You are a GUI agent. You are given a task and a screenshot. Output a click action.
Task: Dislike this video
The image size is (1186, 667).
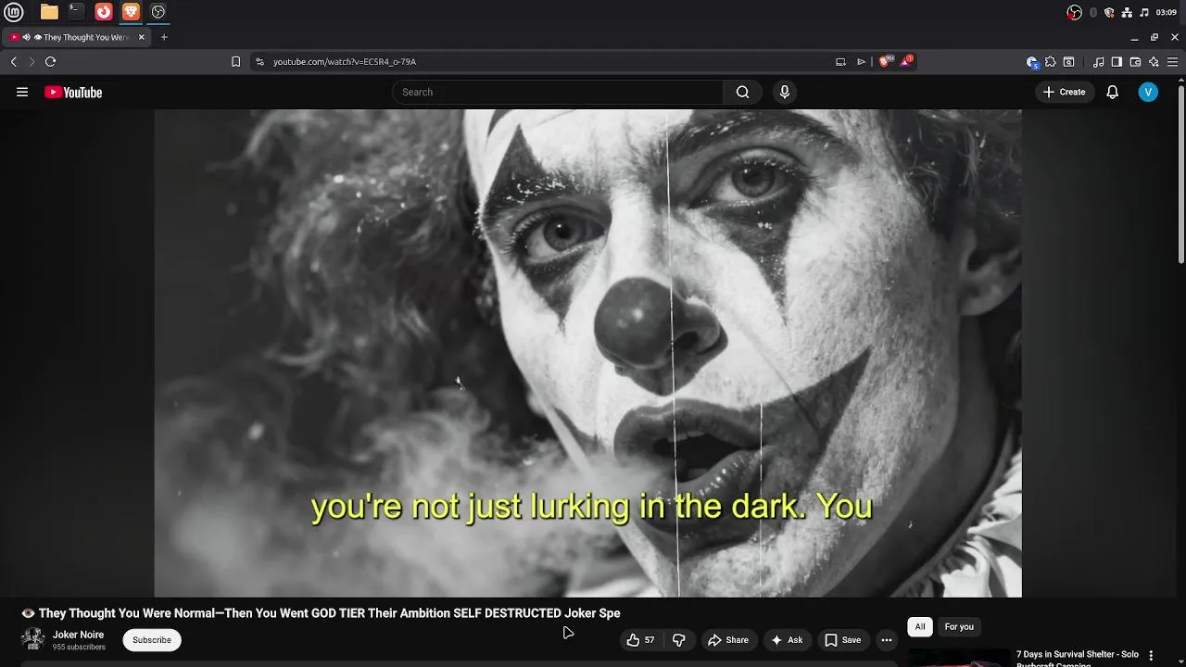tap(679, 640)
